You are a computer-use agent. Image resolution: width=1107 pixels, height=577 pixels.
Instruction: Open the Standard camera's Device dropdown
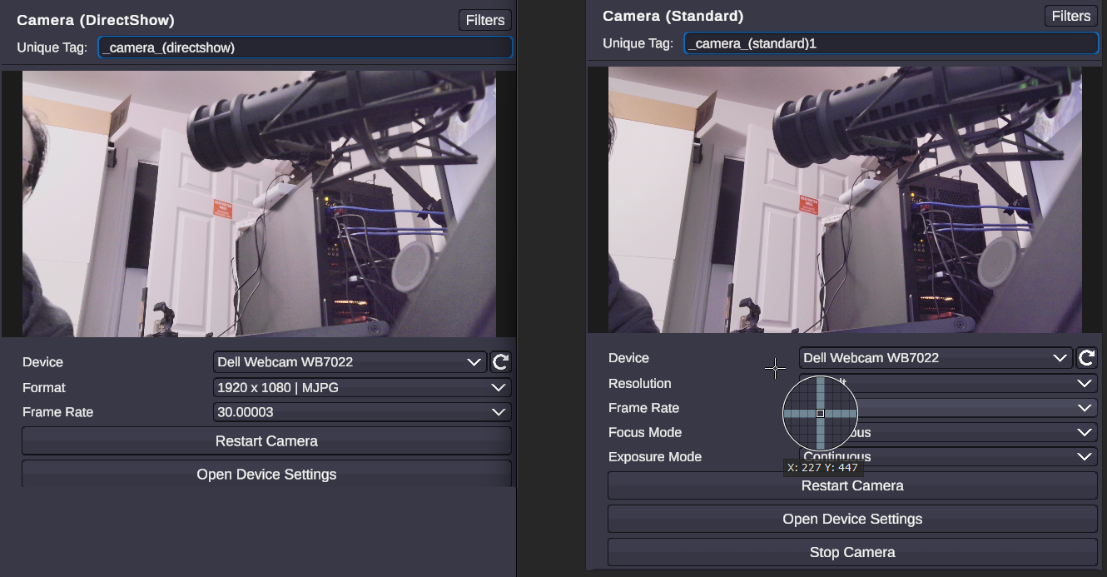click(932, 357)
